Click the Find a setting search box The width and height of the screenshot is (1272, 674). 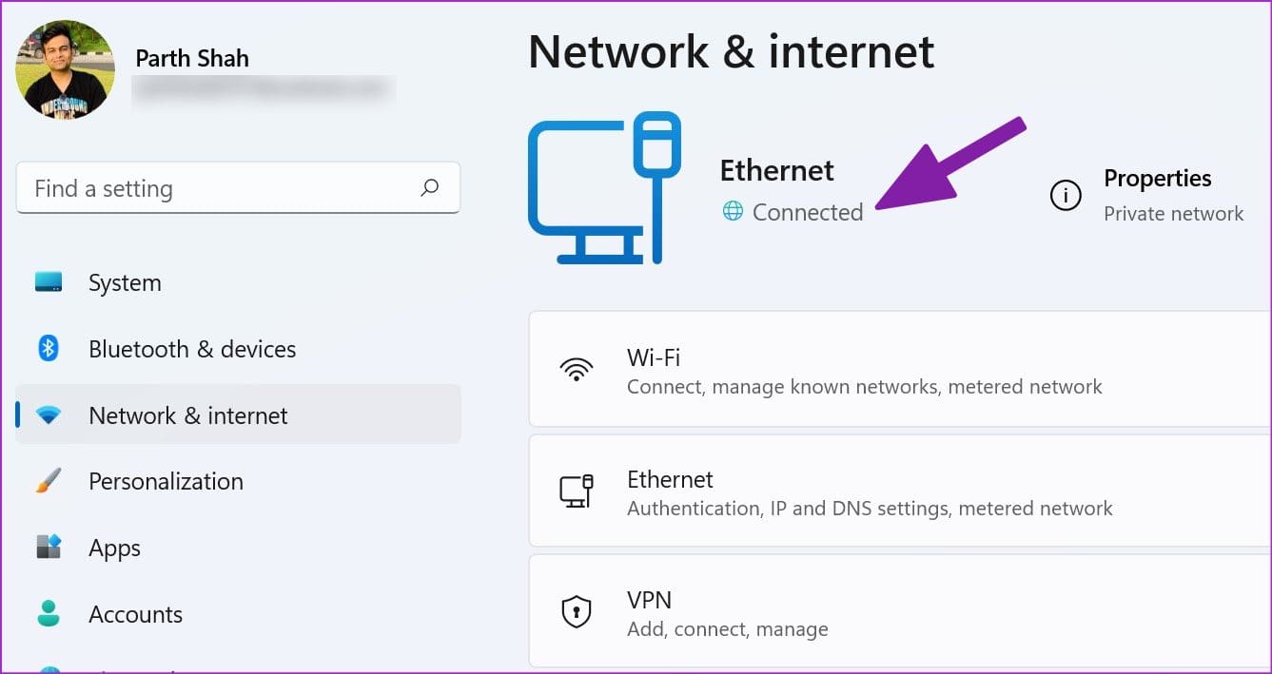(x=238, y=187)
